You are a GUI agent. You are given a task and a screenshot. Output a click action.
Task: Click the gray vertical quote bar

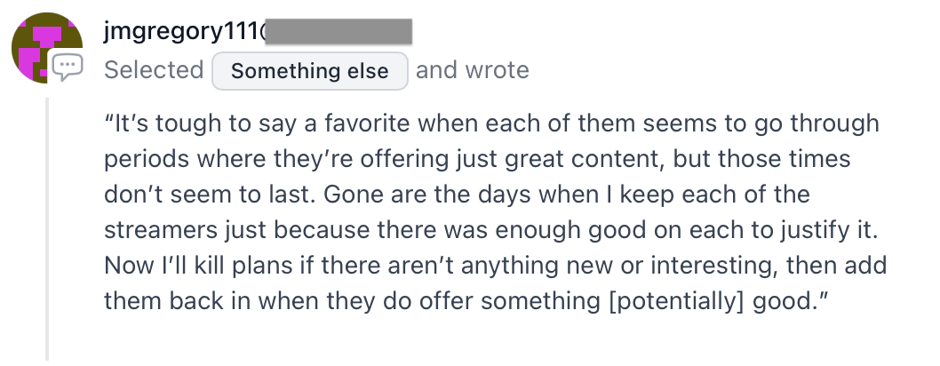[47, 230]
